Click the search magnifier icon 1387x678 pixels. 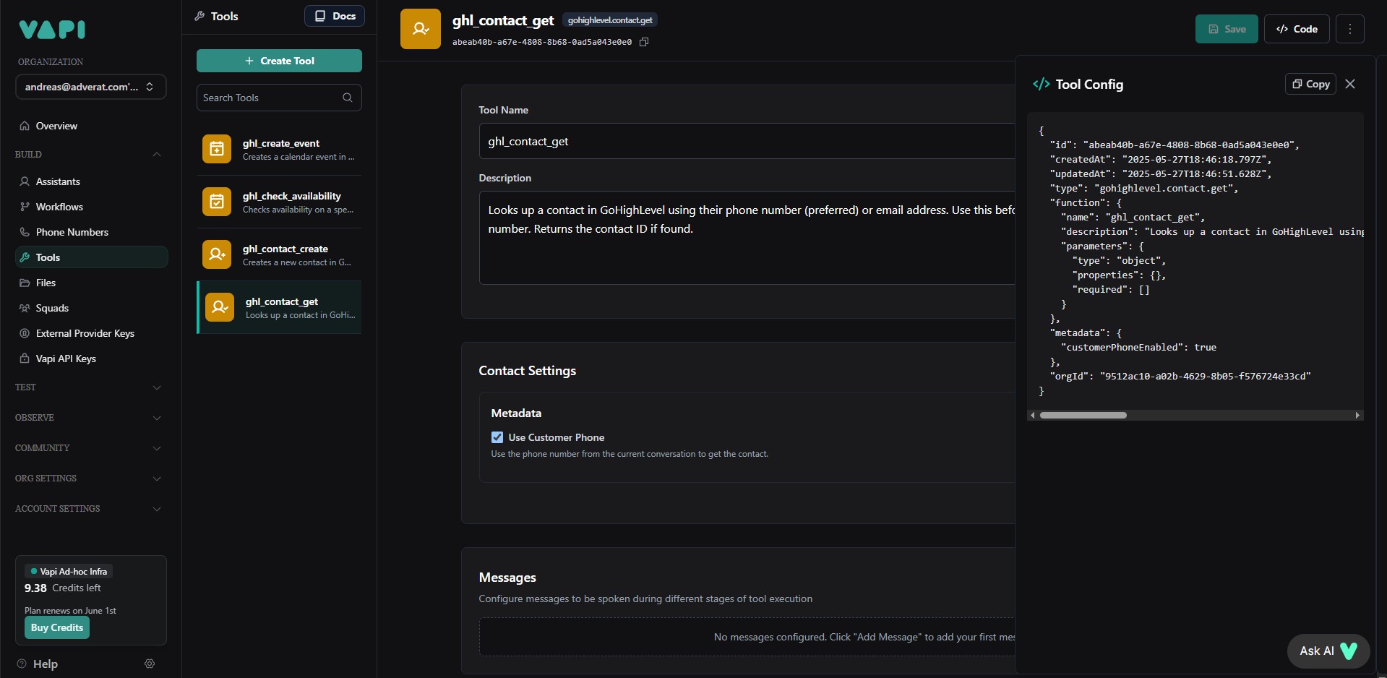coord(347,98)
